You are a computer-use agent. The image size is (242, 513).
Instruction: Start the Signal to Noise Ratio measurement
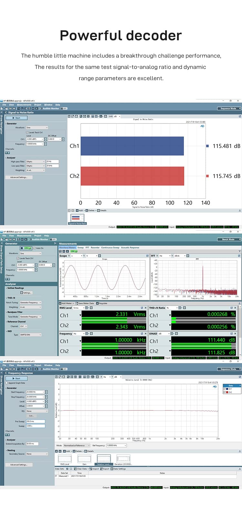16,118
